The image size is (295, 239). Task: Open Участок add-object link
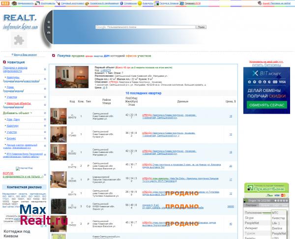point(12,132)
